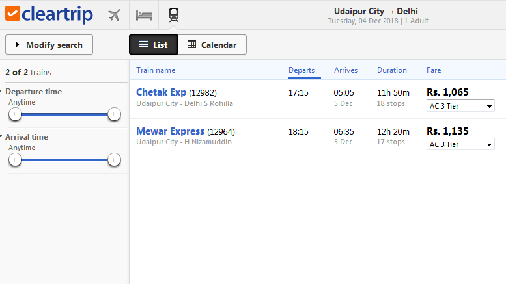Switch to Calendar view

point(212,45)
